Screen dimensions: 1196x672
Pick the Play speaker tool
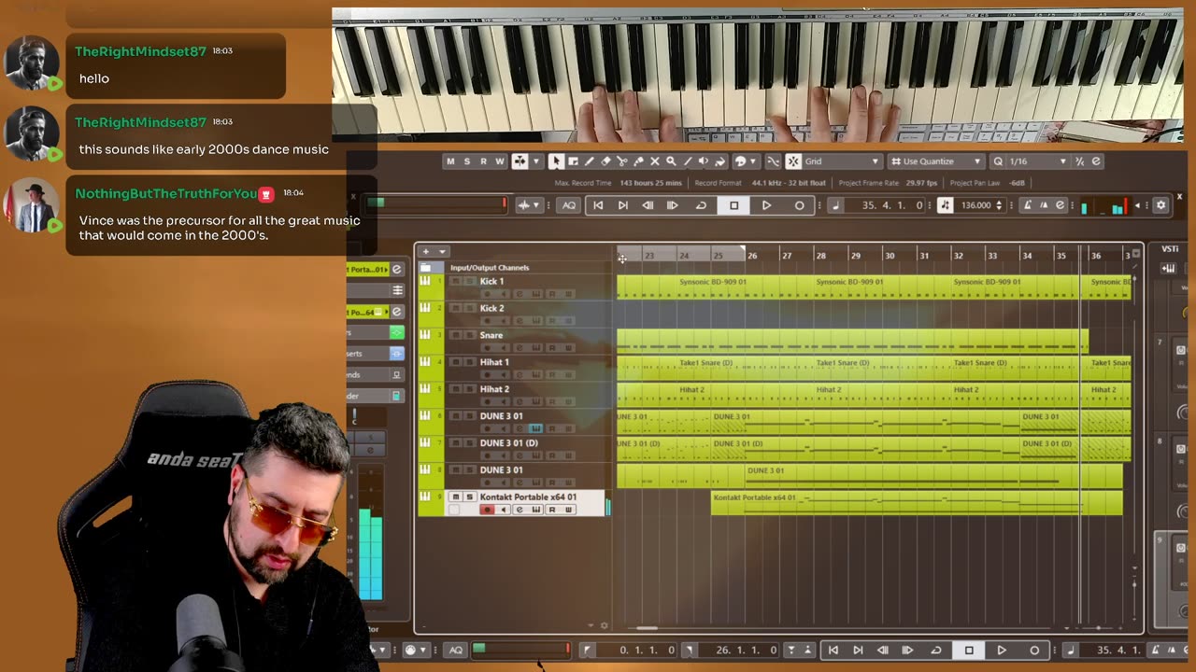coord(704,161)
